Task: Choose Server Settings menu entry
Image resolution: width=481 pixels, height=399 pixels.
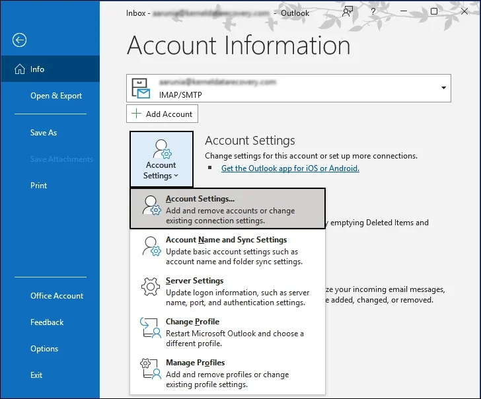Action: (227, 291)
